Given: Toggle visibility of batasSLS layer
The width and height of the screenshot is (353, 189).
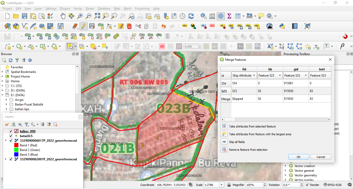Looking at the screenshot, I should 11,136.
